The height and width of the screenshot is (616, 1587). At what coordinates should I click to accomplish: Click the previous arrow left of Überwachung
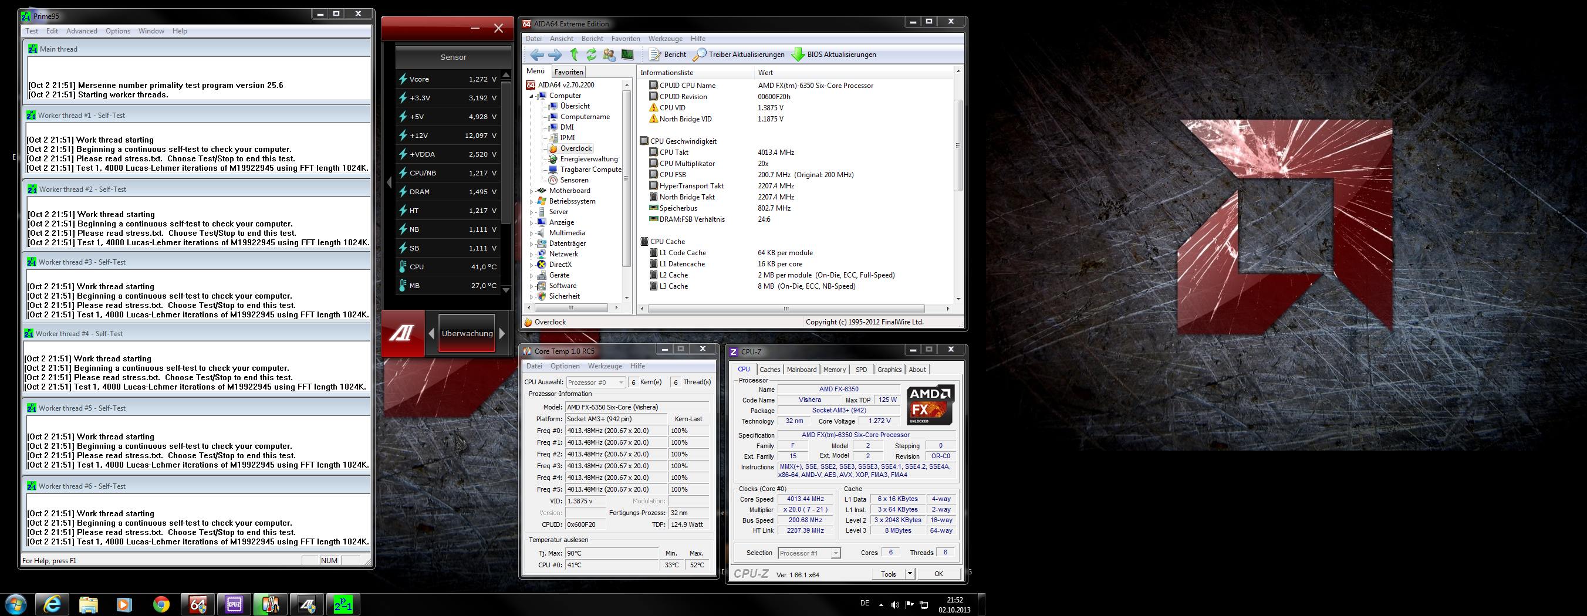(x=431, y=333)
